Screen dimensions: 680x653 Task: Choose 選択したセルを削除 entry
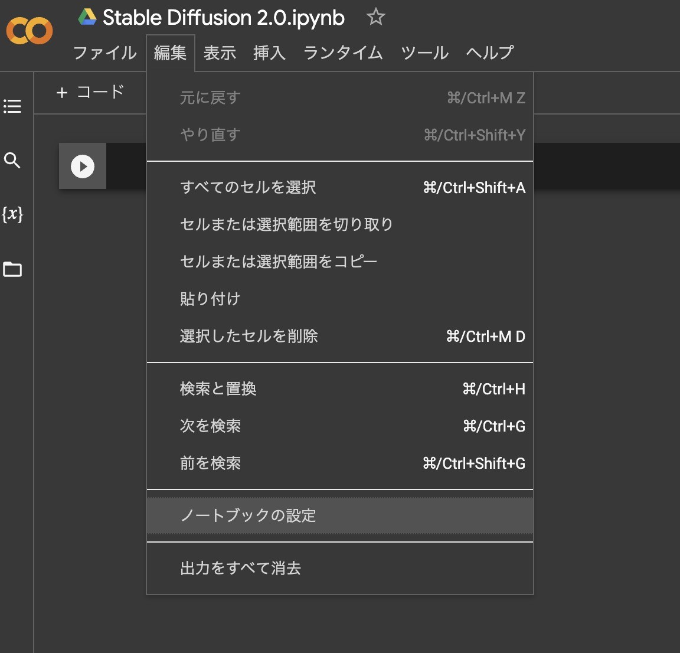tap(340, 337)
